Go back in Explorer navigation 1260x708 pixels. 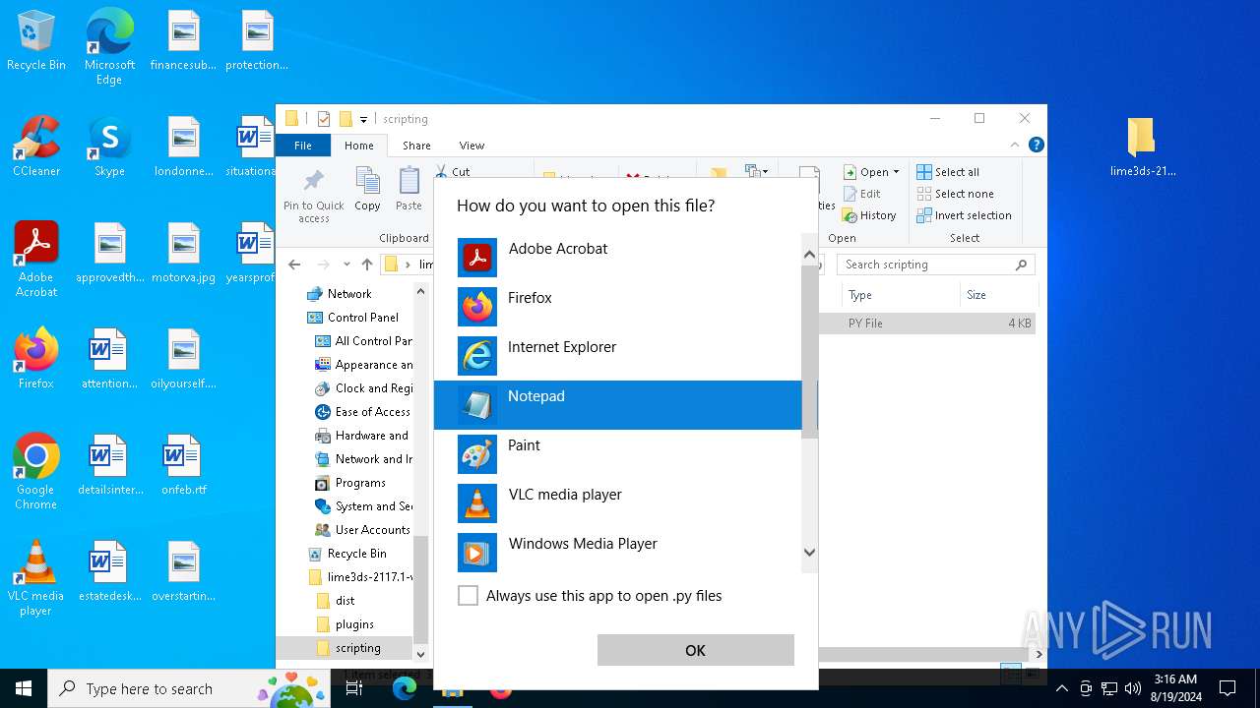pyautogui.click(x=294, y=265)
